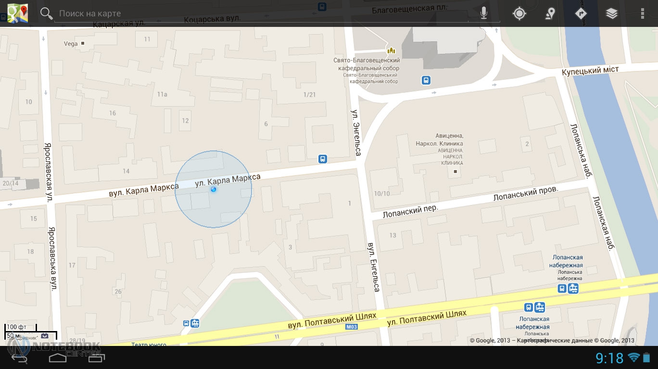Image resolution: width=658 pixels, height=369 pixels.
Task: Tap the 9:18 clock in status bar
Action: [x=609, y=358]
